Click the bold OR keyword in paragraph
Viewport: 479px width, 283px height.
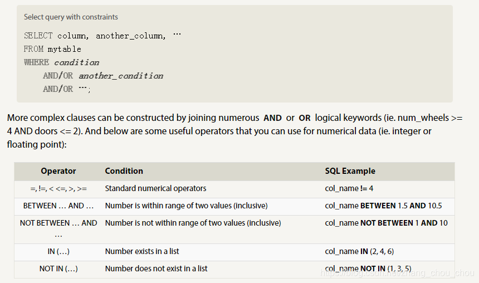[305, 118]
